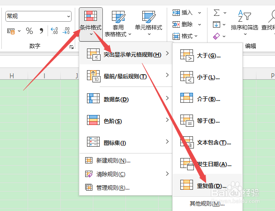Select 新建规则(N)... menu item
Screen dimensions: 275x211
coord(126,161)
